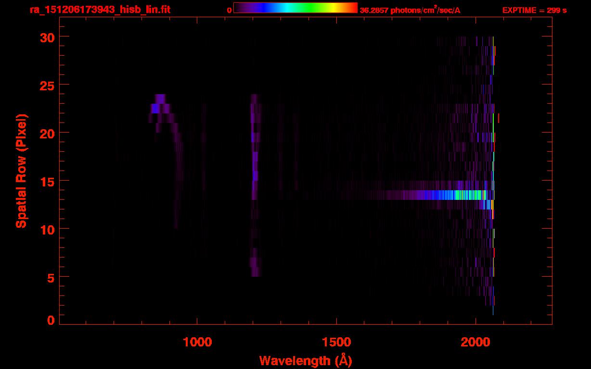
Task: Click the x-axis tick label 1500
Action: click(336, 342)
